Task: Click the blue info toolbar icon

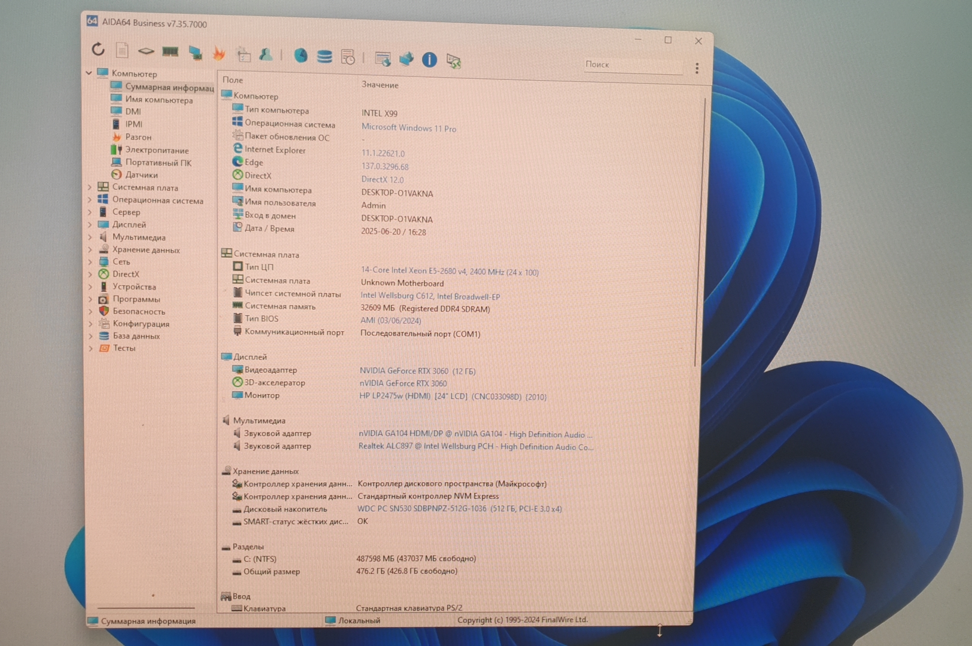Action: coord(429,60)
